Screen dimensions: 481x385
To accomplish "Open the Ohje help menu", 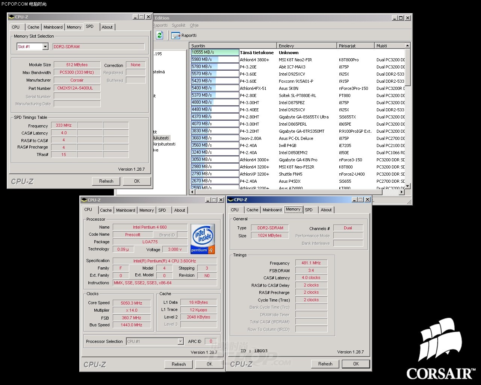I will [x=194, y=25].
